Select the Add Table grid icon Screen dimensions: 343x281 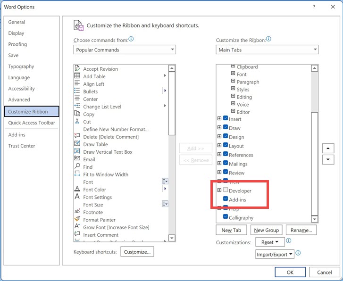(x=77, y=76)
